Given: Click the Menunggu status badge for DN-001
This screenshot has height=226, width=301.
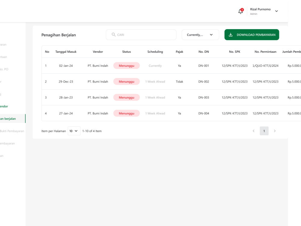Looking at the screenshot, I should coord(126,66).
